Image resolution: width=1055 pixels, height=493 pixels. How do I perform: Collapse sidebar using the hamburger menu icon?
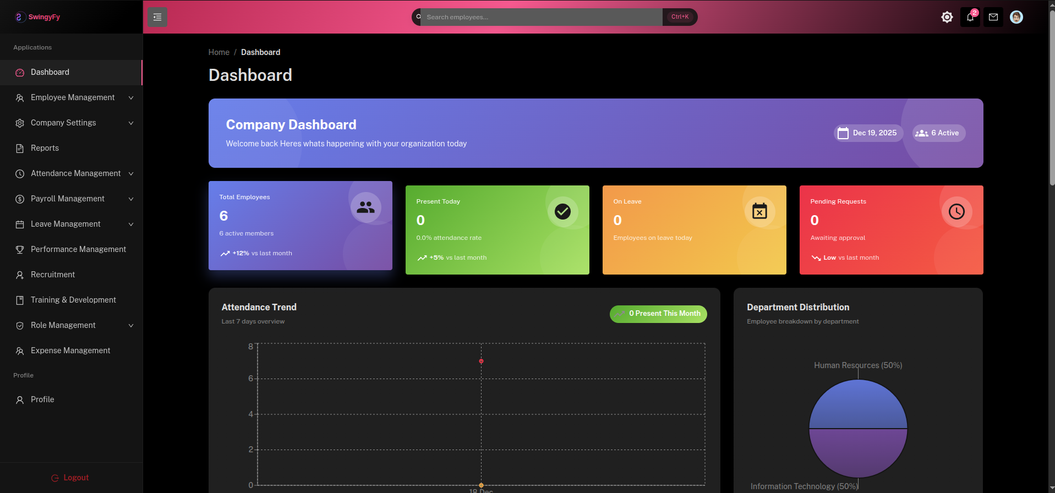pos(157,17)
